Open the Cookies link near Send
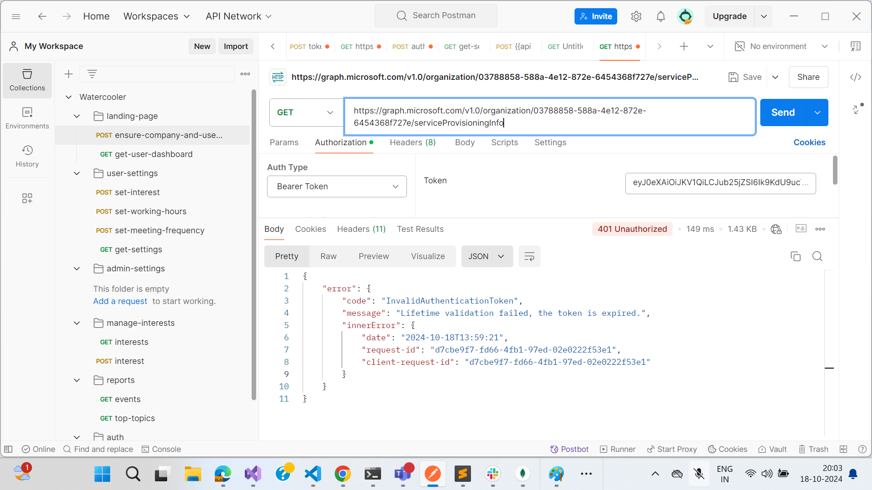This screenshot has width=872, height=490. tap(809, 142)
